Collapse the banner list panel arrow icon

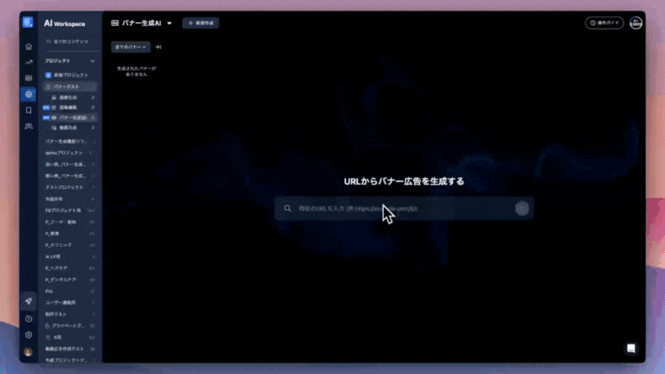point(158,47)
